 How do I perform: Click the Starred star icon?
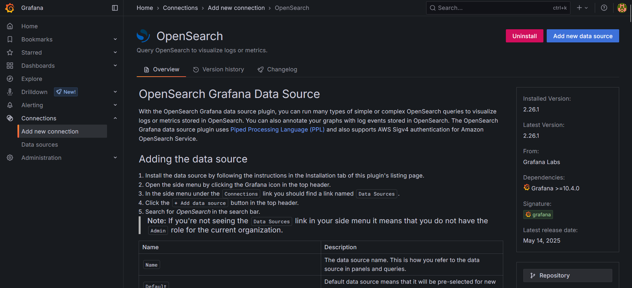point(10,53)
